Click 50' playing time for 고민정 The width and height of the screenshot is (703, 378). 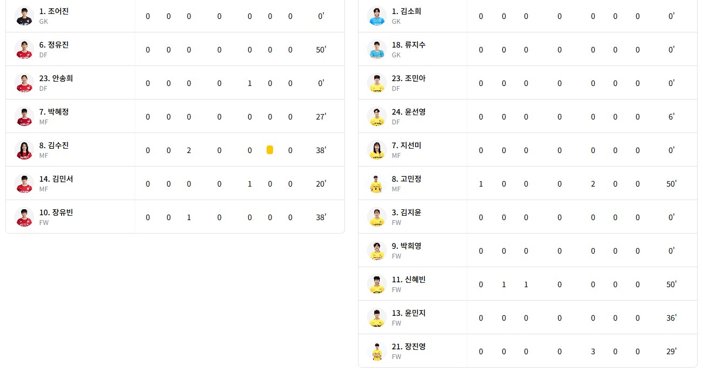[x=671, y=184]
